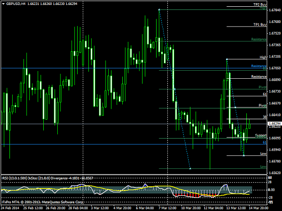This screenshot has width=282, height=211.
Task: Click the blue 'Resistance' label near 1.67050
Action: [x=259, y=66]
